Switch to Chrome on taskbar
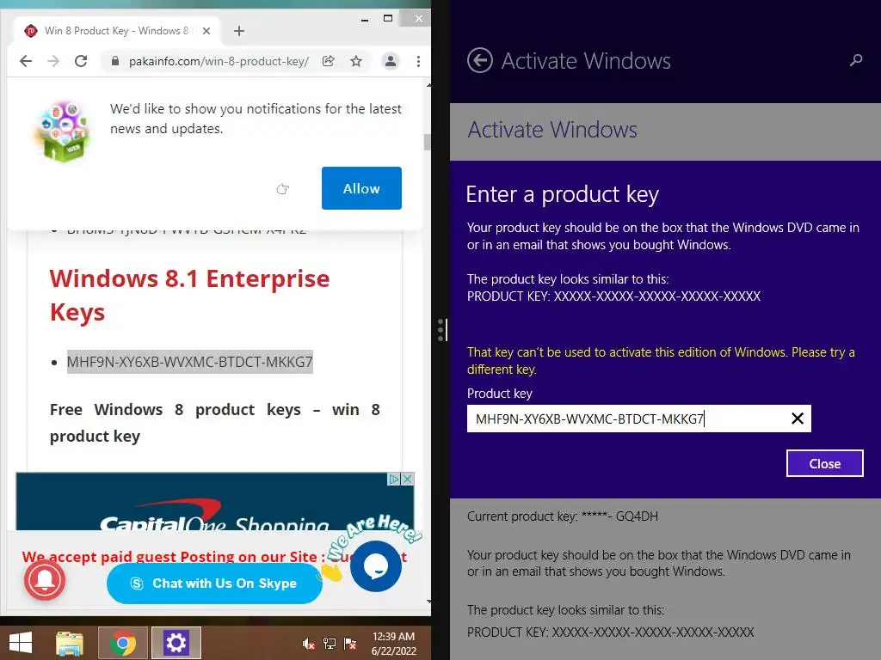 (x=123, y=643)
